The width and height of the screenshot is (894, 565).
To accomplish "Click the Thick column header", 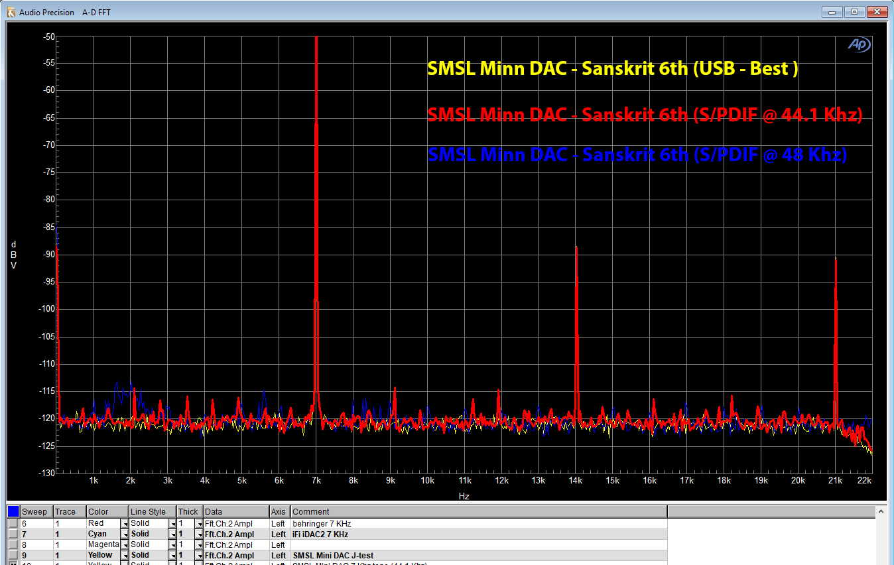I will point(190,511).
